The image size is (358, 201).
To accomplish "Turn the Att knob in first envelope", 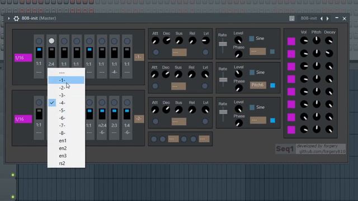I will [156, 41].
